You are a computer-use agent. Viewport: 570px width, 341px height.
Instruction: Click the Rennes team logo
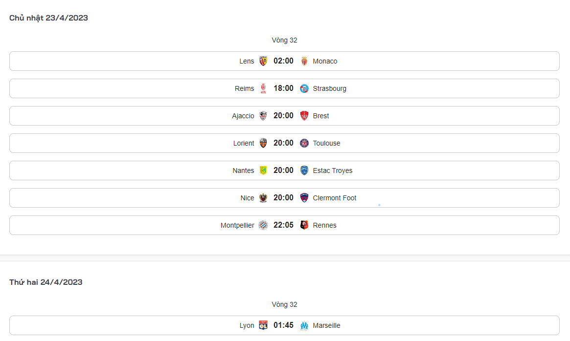pyautogui.click(x=304, y=225)
